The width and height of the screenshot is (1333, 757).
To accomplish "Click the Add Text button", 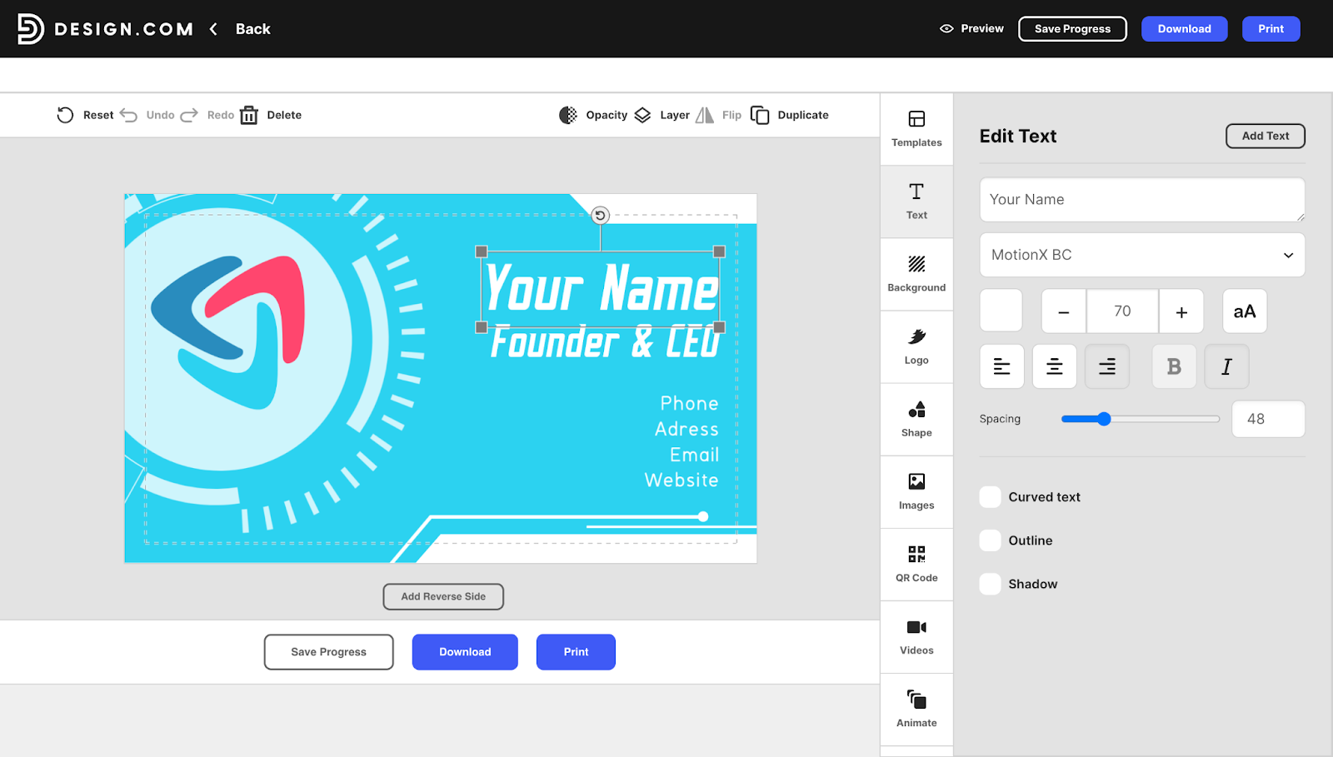I will 1265,136.
